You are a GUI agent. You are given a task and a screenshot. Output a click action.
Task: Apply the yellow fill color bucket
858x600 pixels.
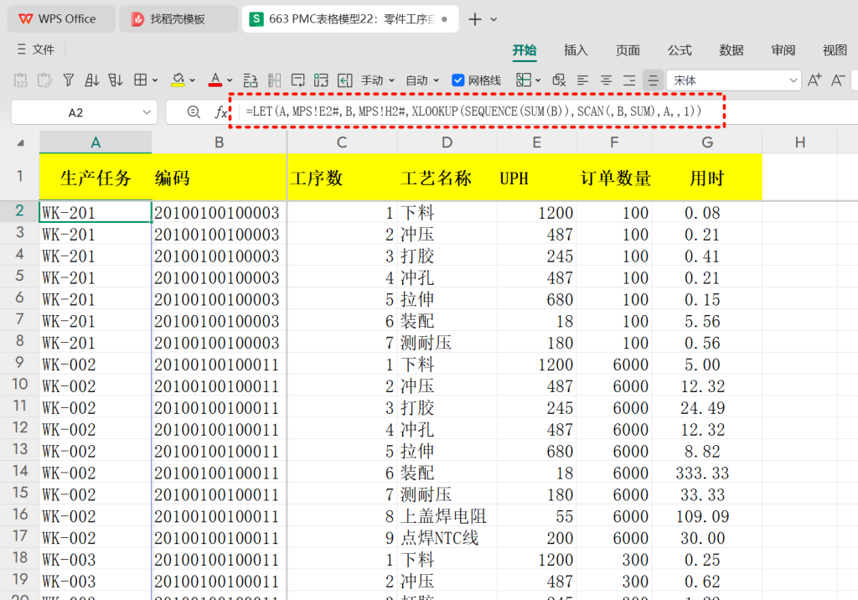178,80
